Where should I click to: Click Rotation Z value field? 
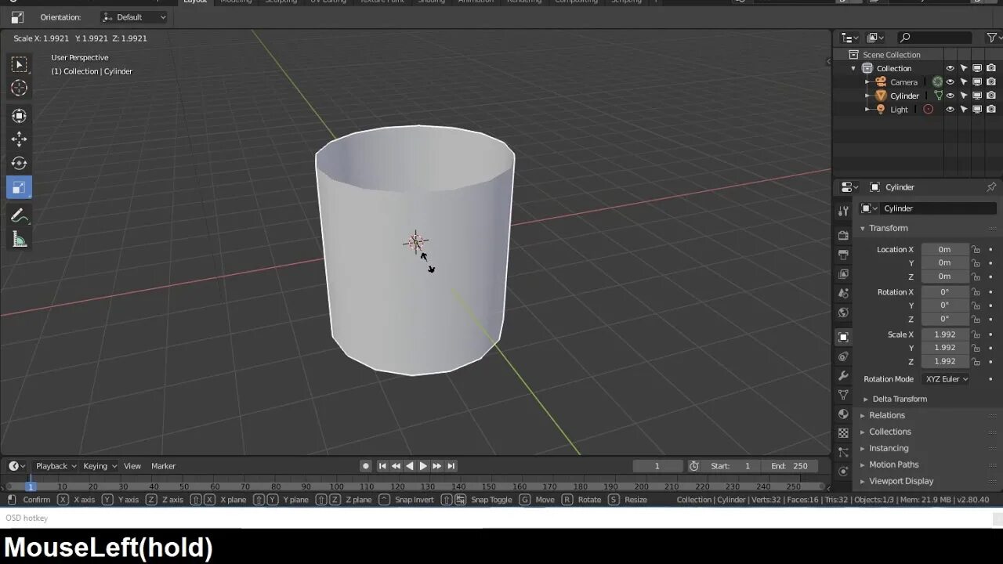[944, 319]
